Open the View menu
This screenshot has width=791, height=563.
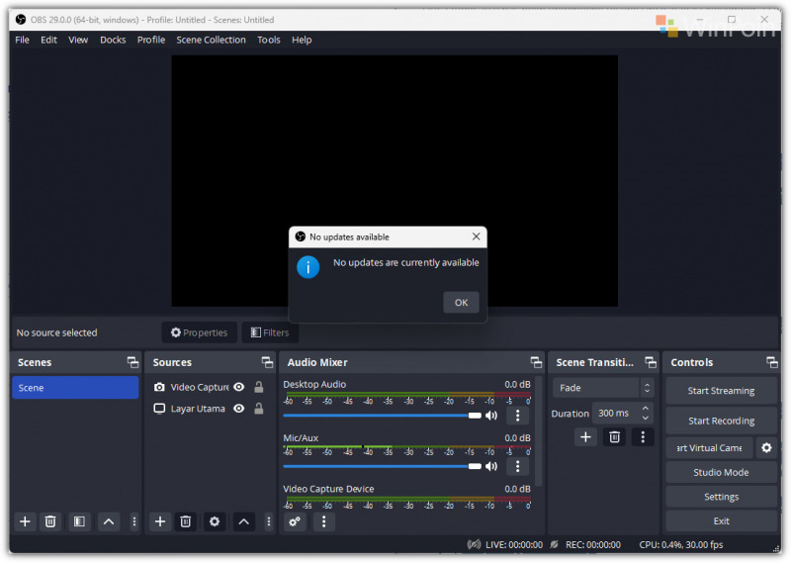[x=78, y=40]
